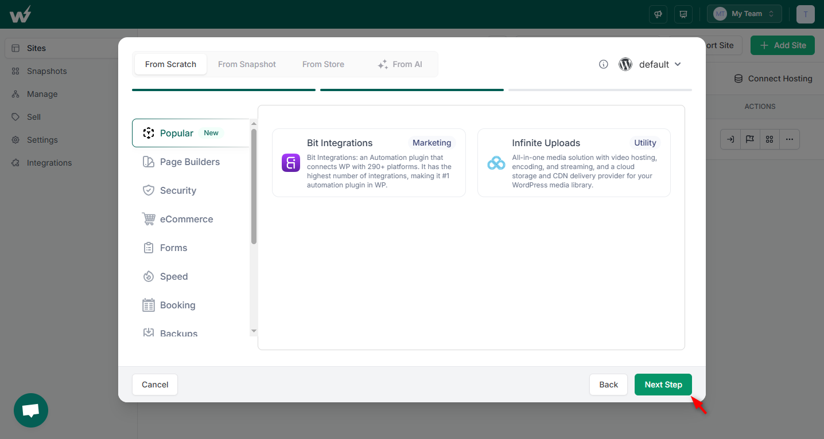This screenshot has height=439, width=824.
Task: Click the Security shield icon
Action: coord(149,190)
